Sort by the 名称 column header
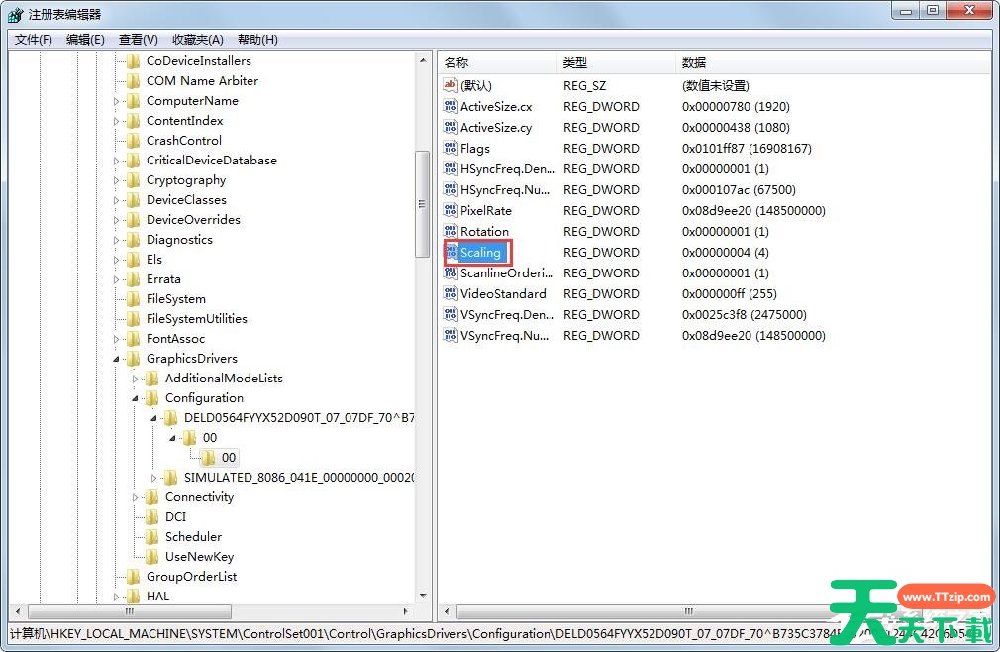1000x652 pixels. tap(497, 62)
